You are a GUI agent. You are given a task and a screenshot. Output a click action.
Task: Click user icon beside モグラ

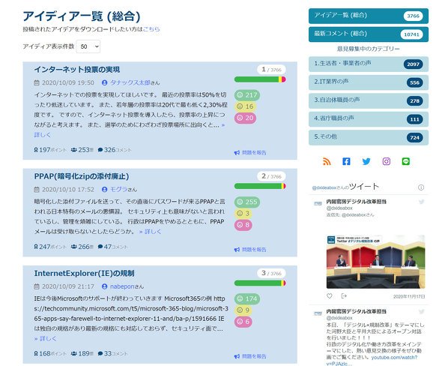click(105, 189)
